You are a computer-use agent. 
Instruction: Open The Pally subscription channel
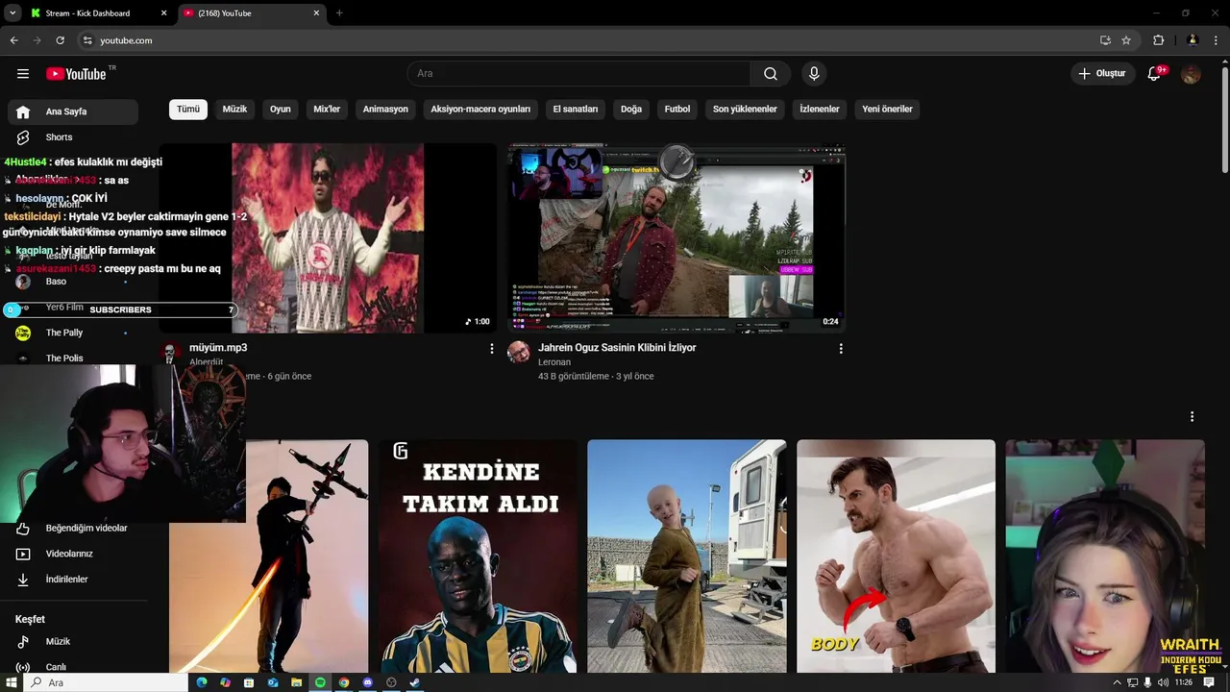pyautogui.click(x=73, y=333)
